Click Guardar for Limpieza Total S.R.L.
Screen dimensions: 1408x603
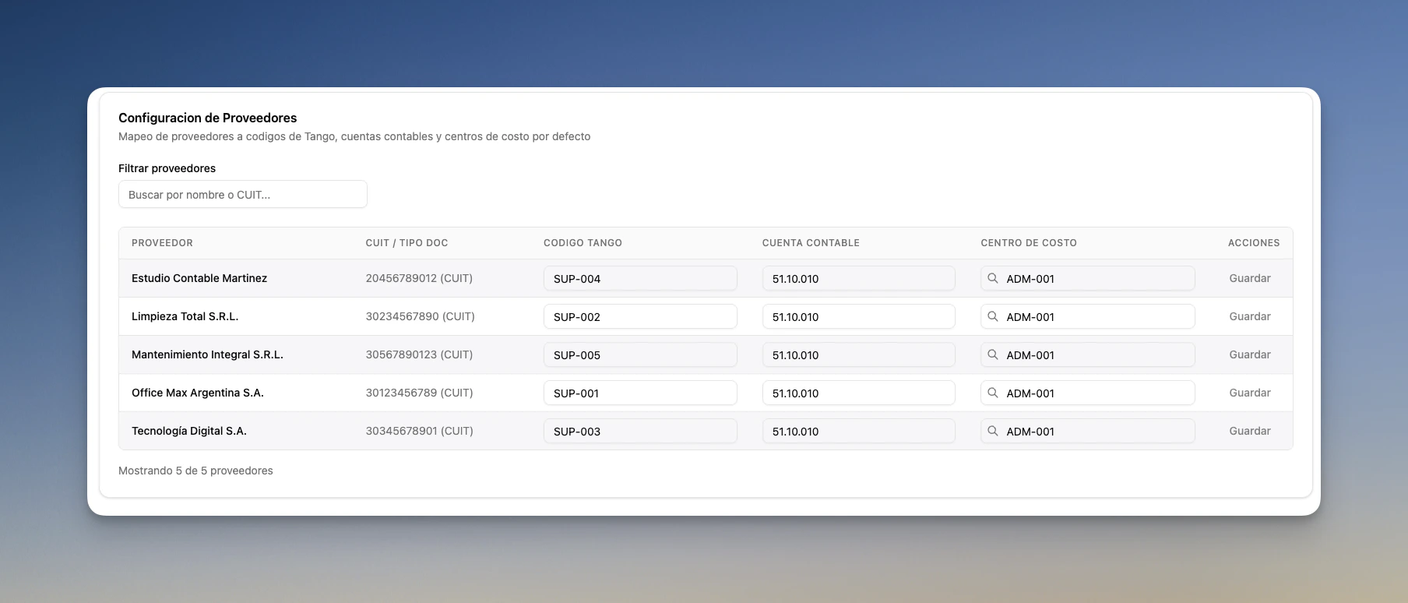[x=1250, y=316]
